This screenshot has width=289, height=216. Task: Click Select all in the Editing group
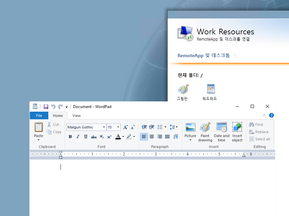coord(260,139)
